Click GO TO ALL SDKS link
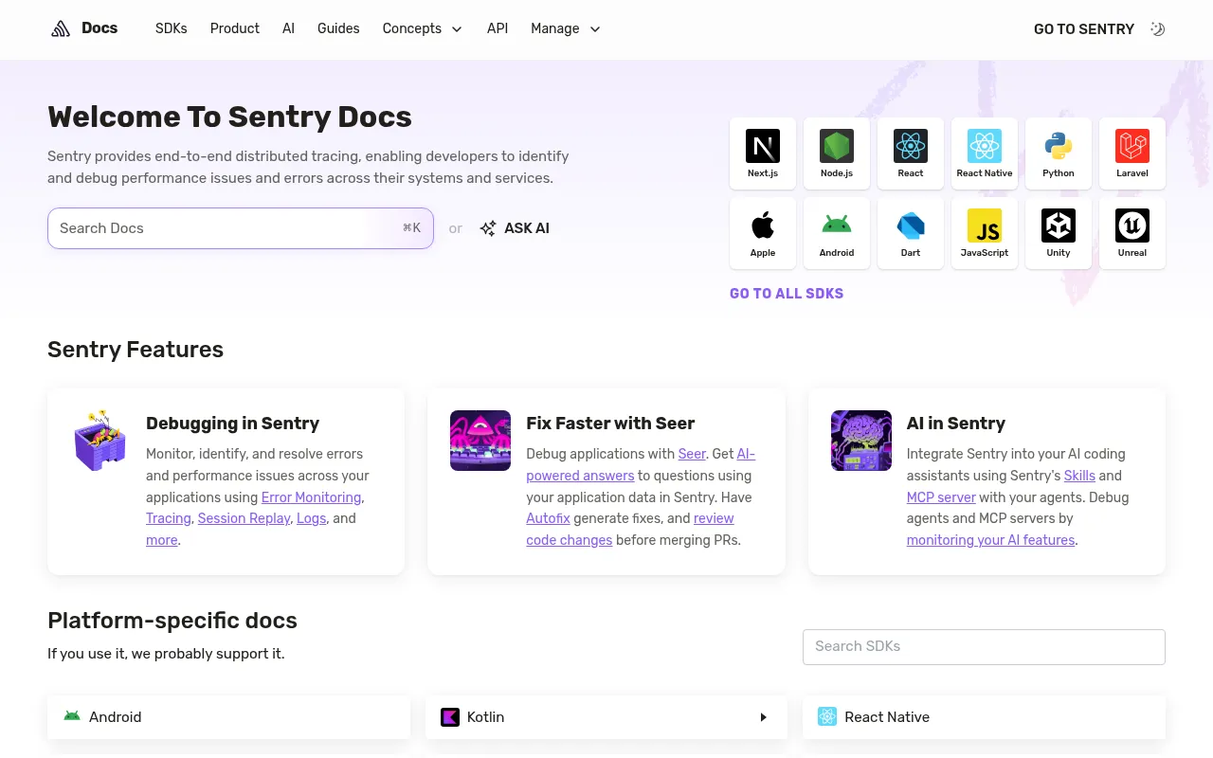1213x758 pixels. [x=787, y=294]
